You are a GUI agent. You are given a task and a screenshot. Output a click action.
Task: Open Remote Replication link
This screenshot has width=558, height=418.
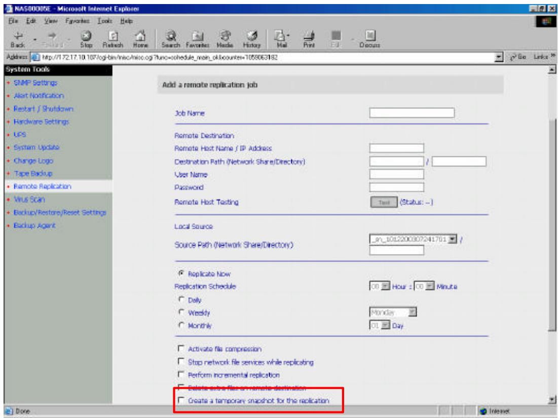click(43, 186)
